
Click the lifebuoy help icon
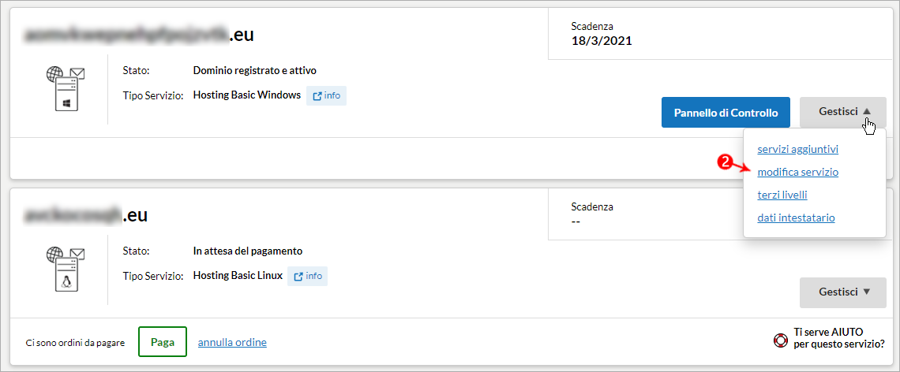click(781, 340)
